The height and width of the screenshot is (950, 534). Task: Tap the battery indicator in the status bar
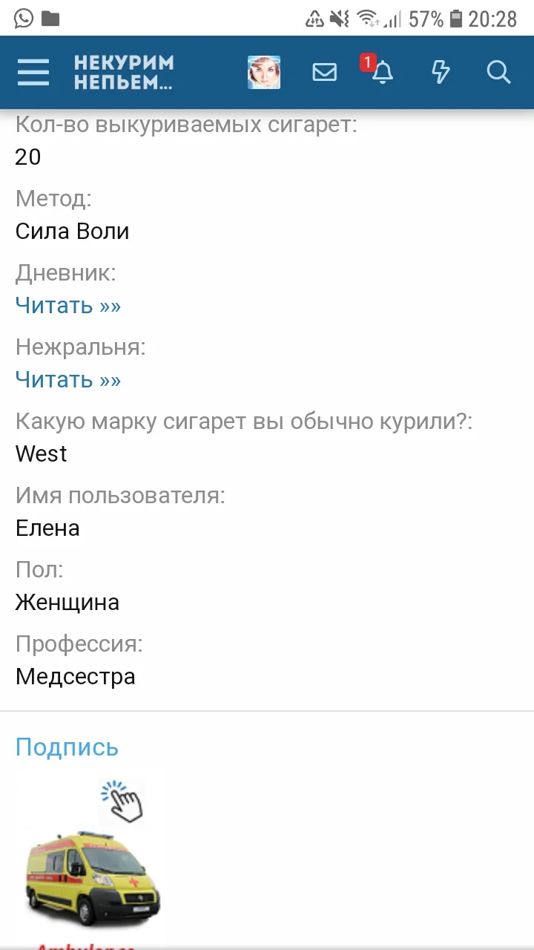(455, 19)
